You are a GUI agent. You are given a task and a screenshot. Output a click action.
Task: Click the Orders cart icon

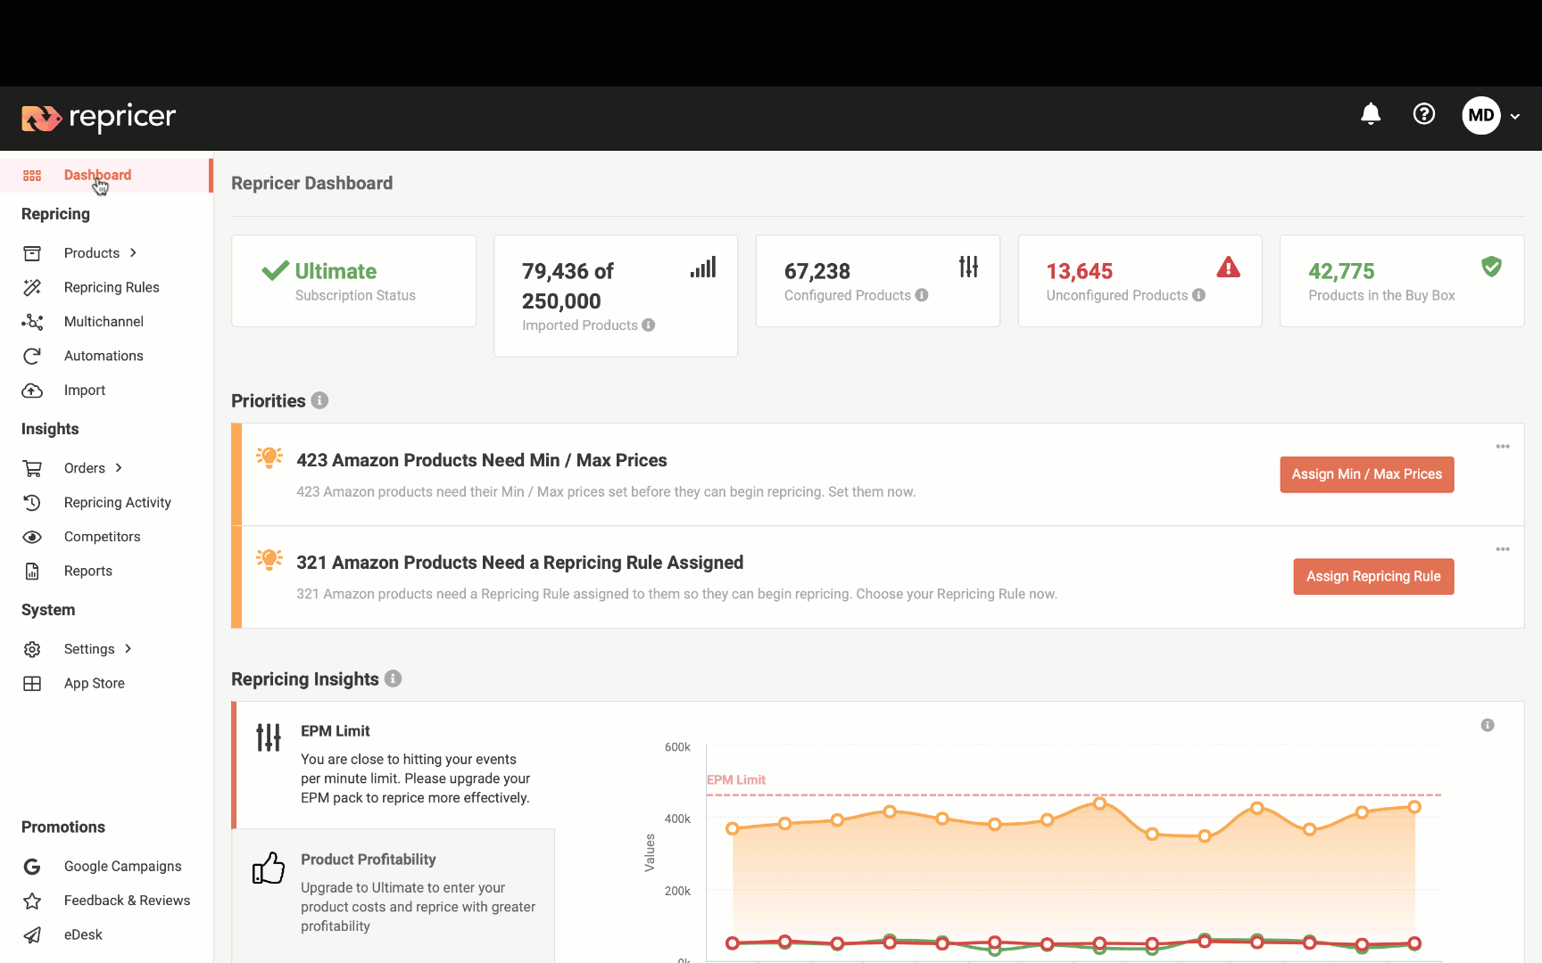tap(32, 468)
